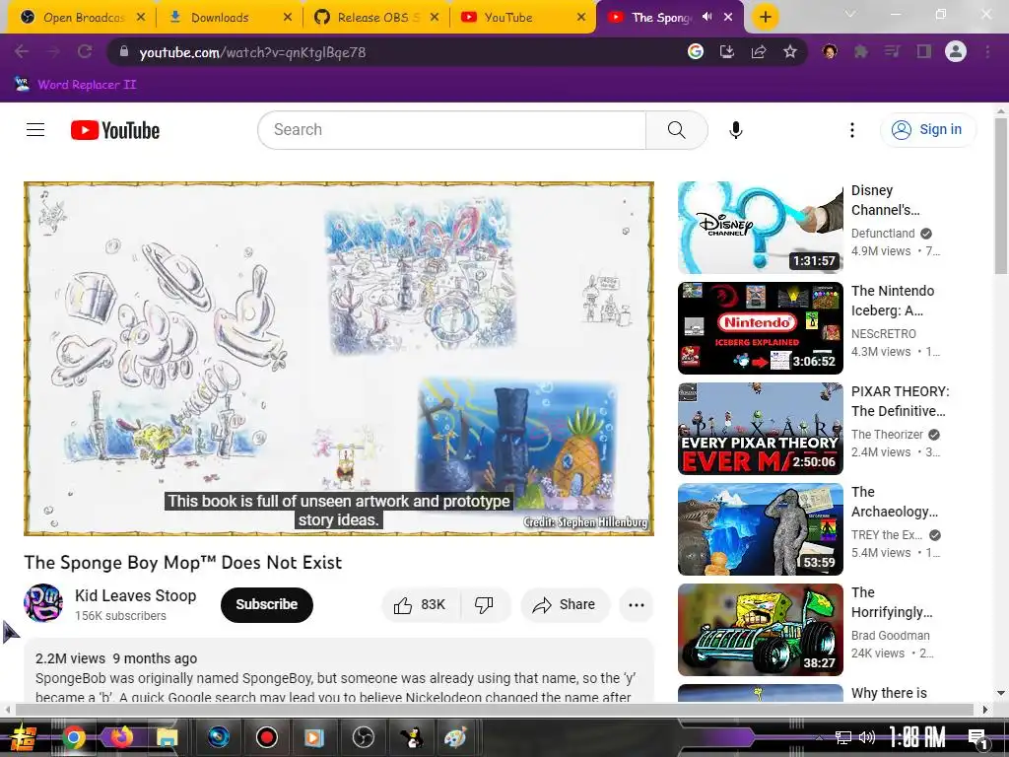Open Chrome's three-dot menu

coord(987,51)
